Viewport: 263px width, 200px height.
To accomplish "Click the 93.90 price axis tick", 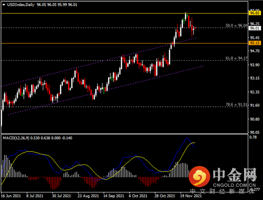I will point(254,65).
